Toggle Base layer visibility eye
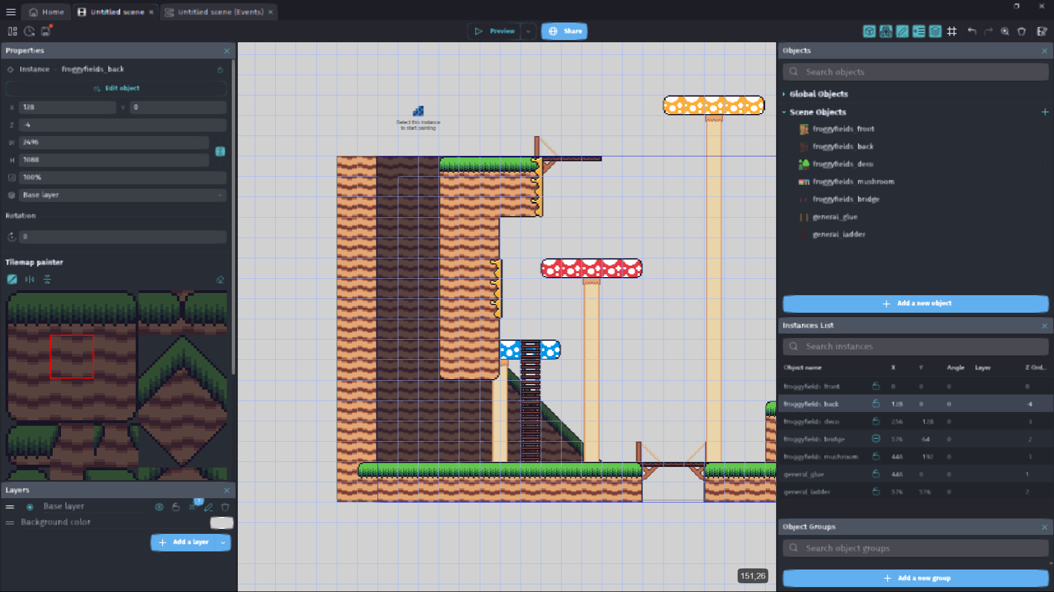This screenshot has width=1054, height=592. pos(159,507)
